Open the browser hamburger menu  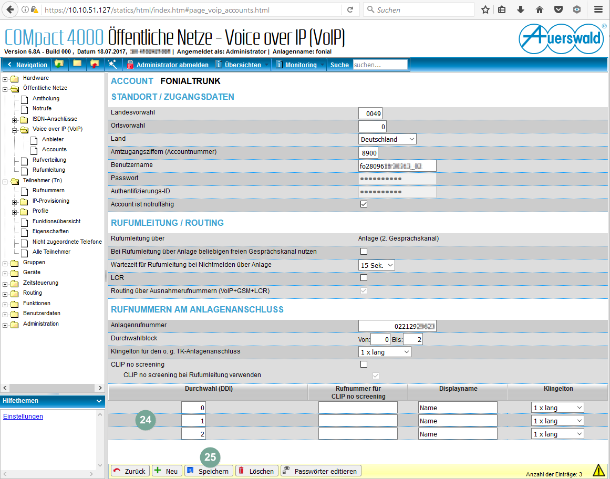coord(598,10)
